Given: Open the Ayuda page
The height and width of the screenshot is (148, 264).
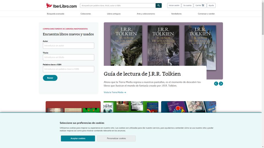Looking at the screenshot, I should point(211,5).
